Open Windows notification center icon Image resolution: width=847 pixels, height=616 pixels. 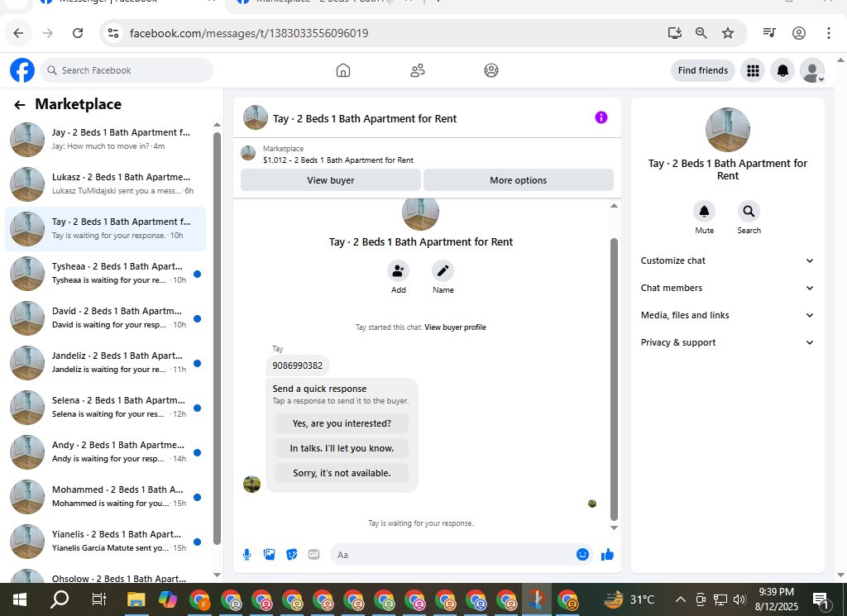[x=821, y=599]
